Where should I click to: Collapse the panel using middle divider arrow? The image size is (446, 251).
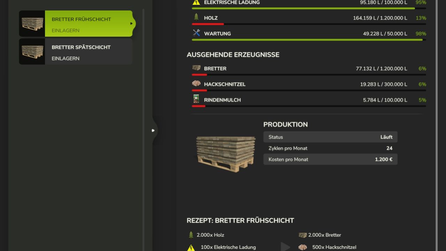[x=153, y=130]
